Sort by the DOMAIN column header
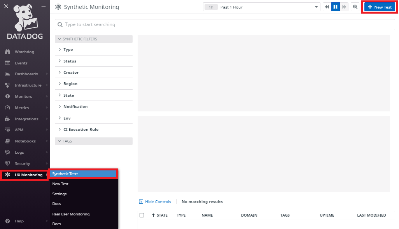The width and height of the screenshot is (399, 229). click(x=249, y=215)
